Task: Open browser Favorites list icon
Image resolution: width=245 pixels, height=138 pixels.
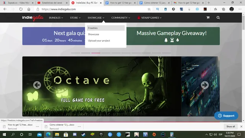Action: point(216,9)
